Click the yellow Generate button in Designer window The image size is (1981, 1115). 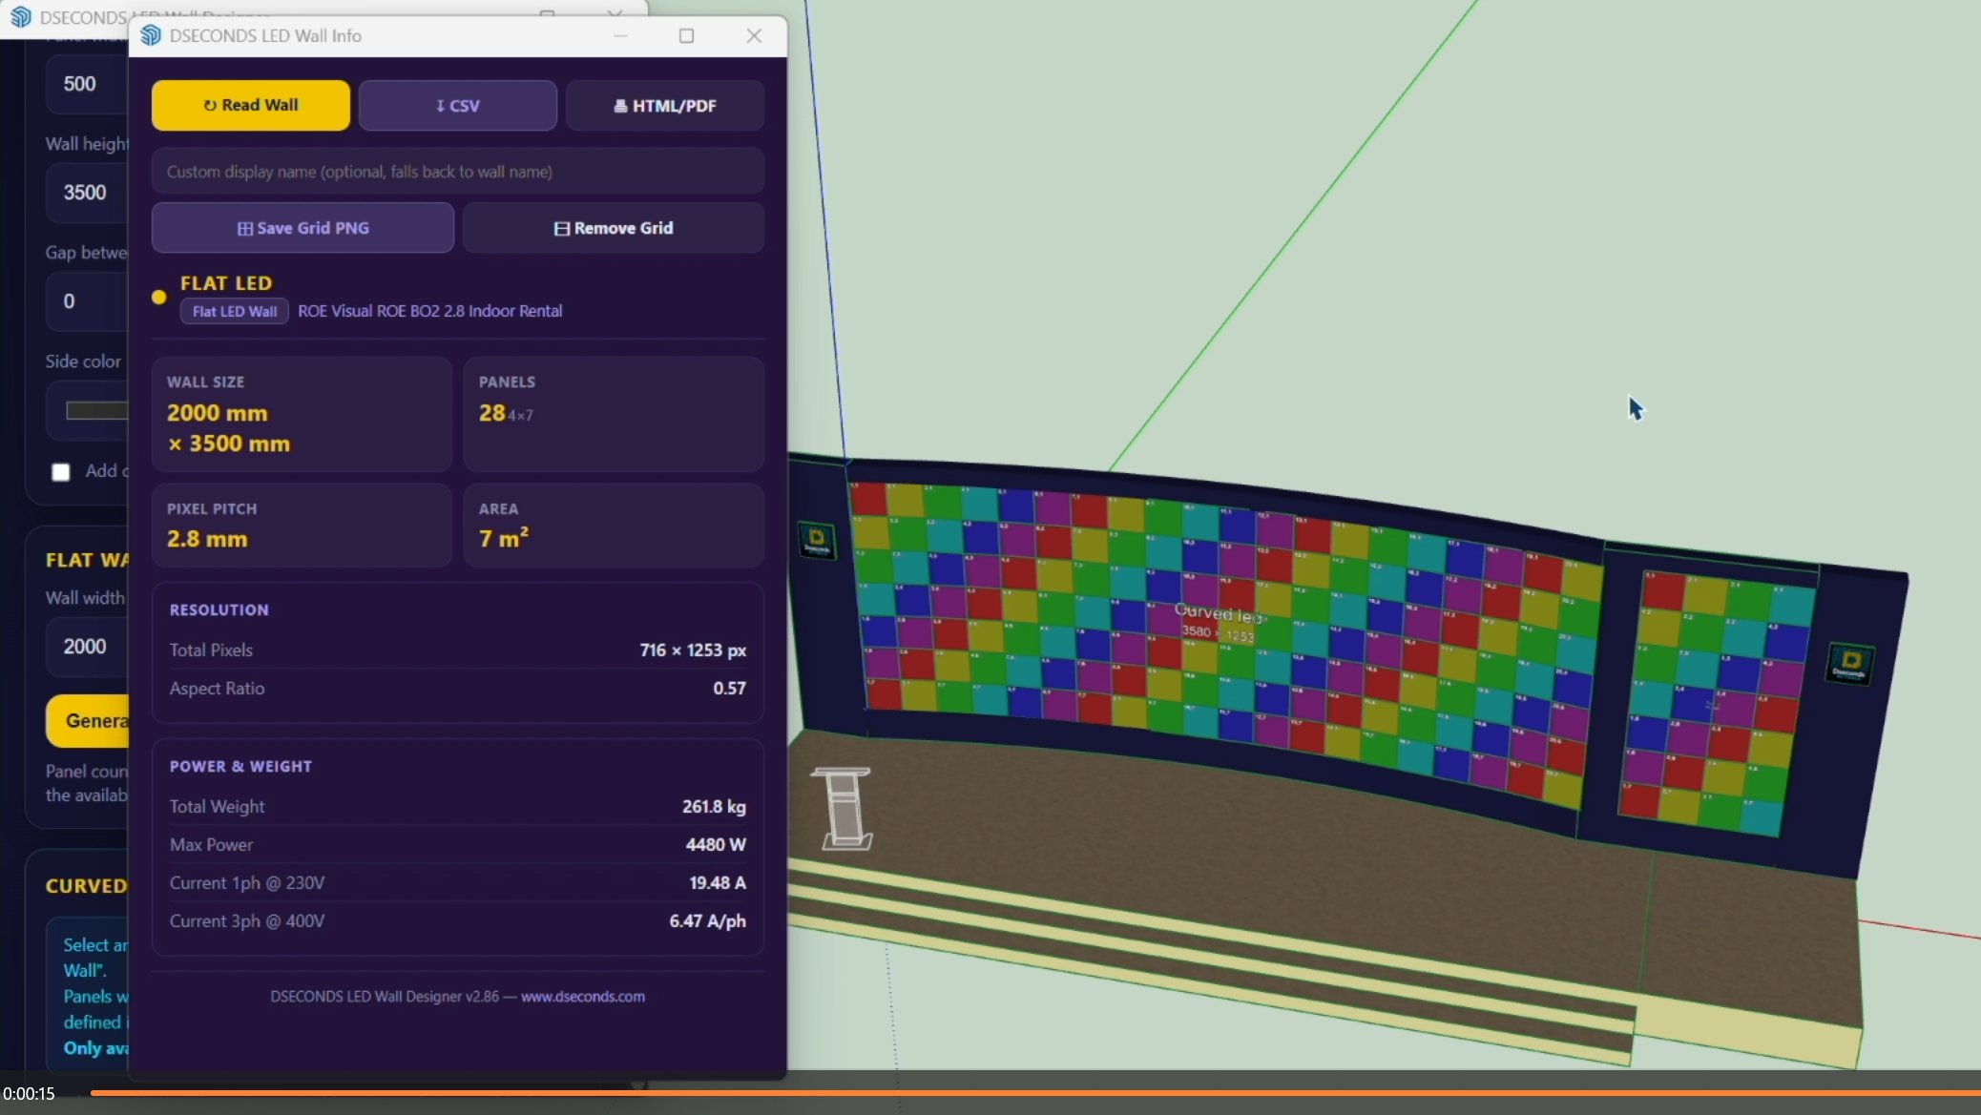[x=87, y=721]
